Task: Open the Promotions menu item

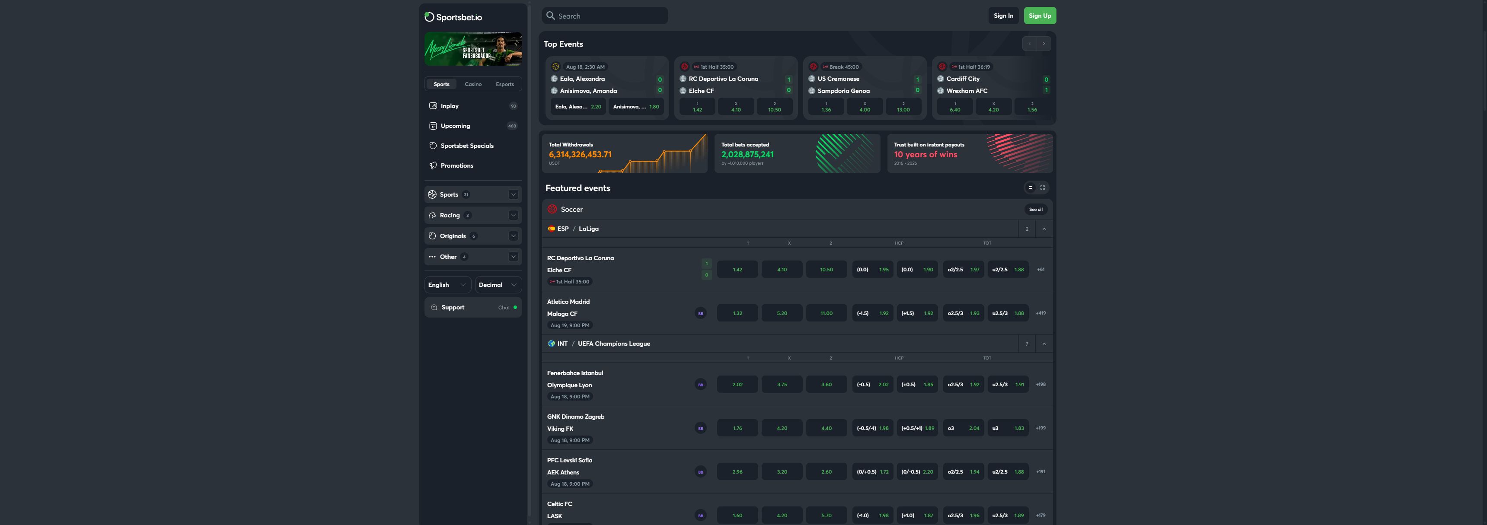Action: [x=473, y=165]
